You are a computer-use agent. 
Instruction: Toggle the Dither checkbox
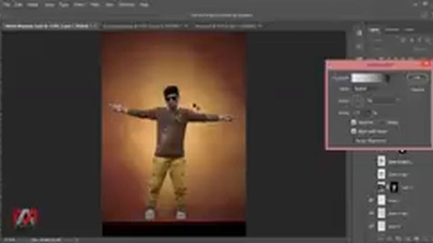pos(382,122)
